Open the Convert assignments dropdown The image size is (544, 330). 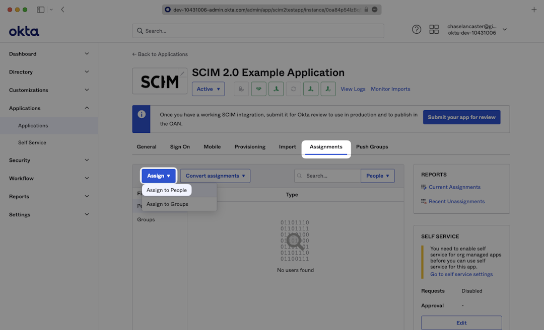coord(215,176)
